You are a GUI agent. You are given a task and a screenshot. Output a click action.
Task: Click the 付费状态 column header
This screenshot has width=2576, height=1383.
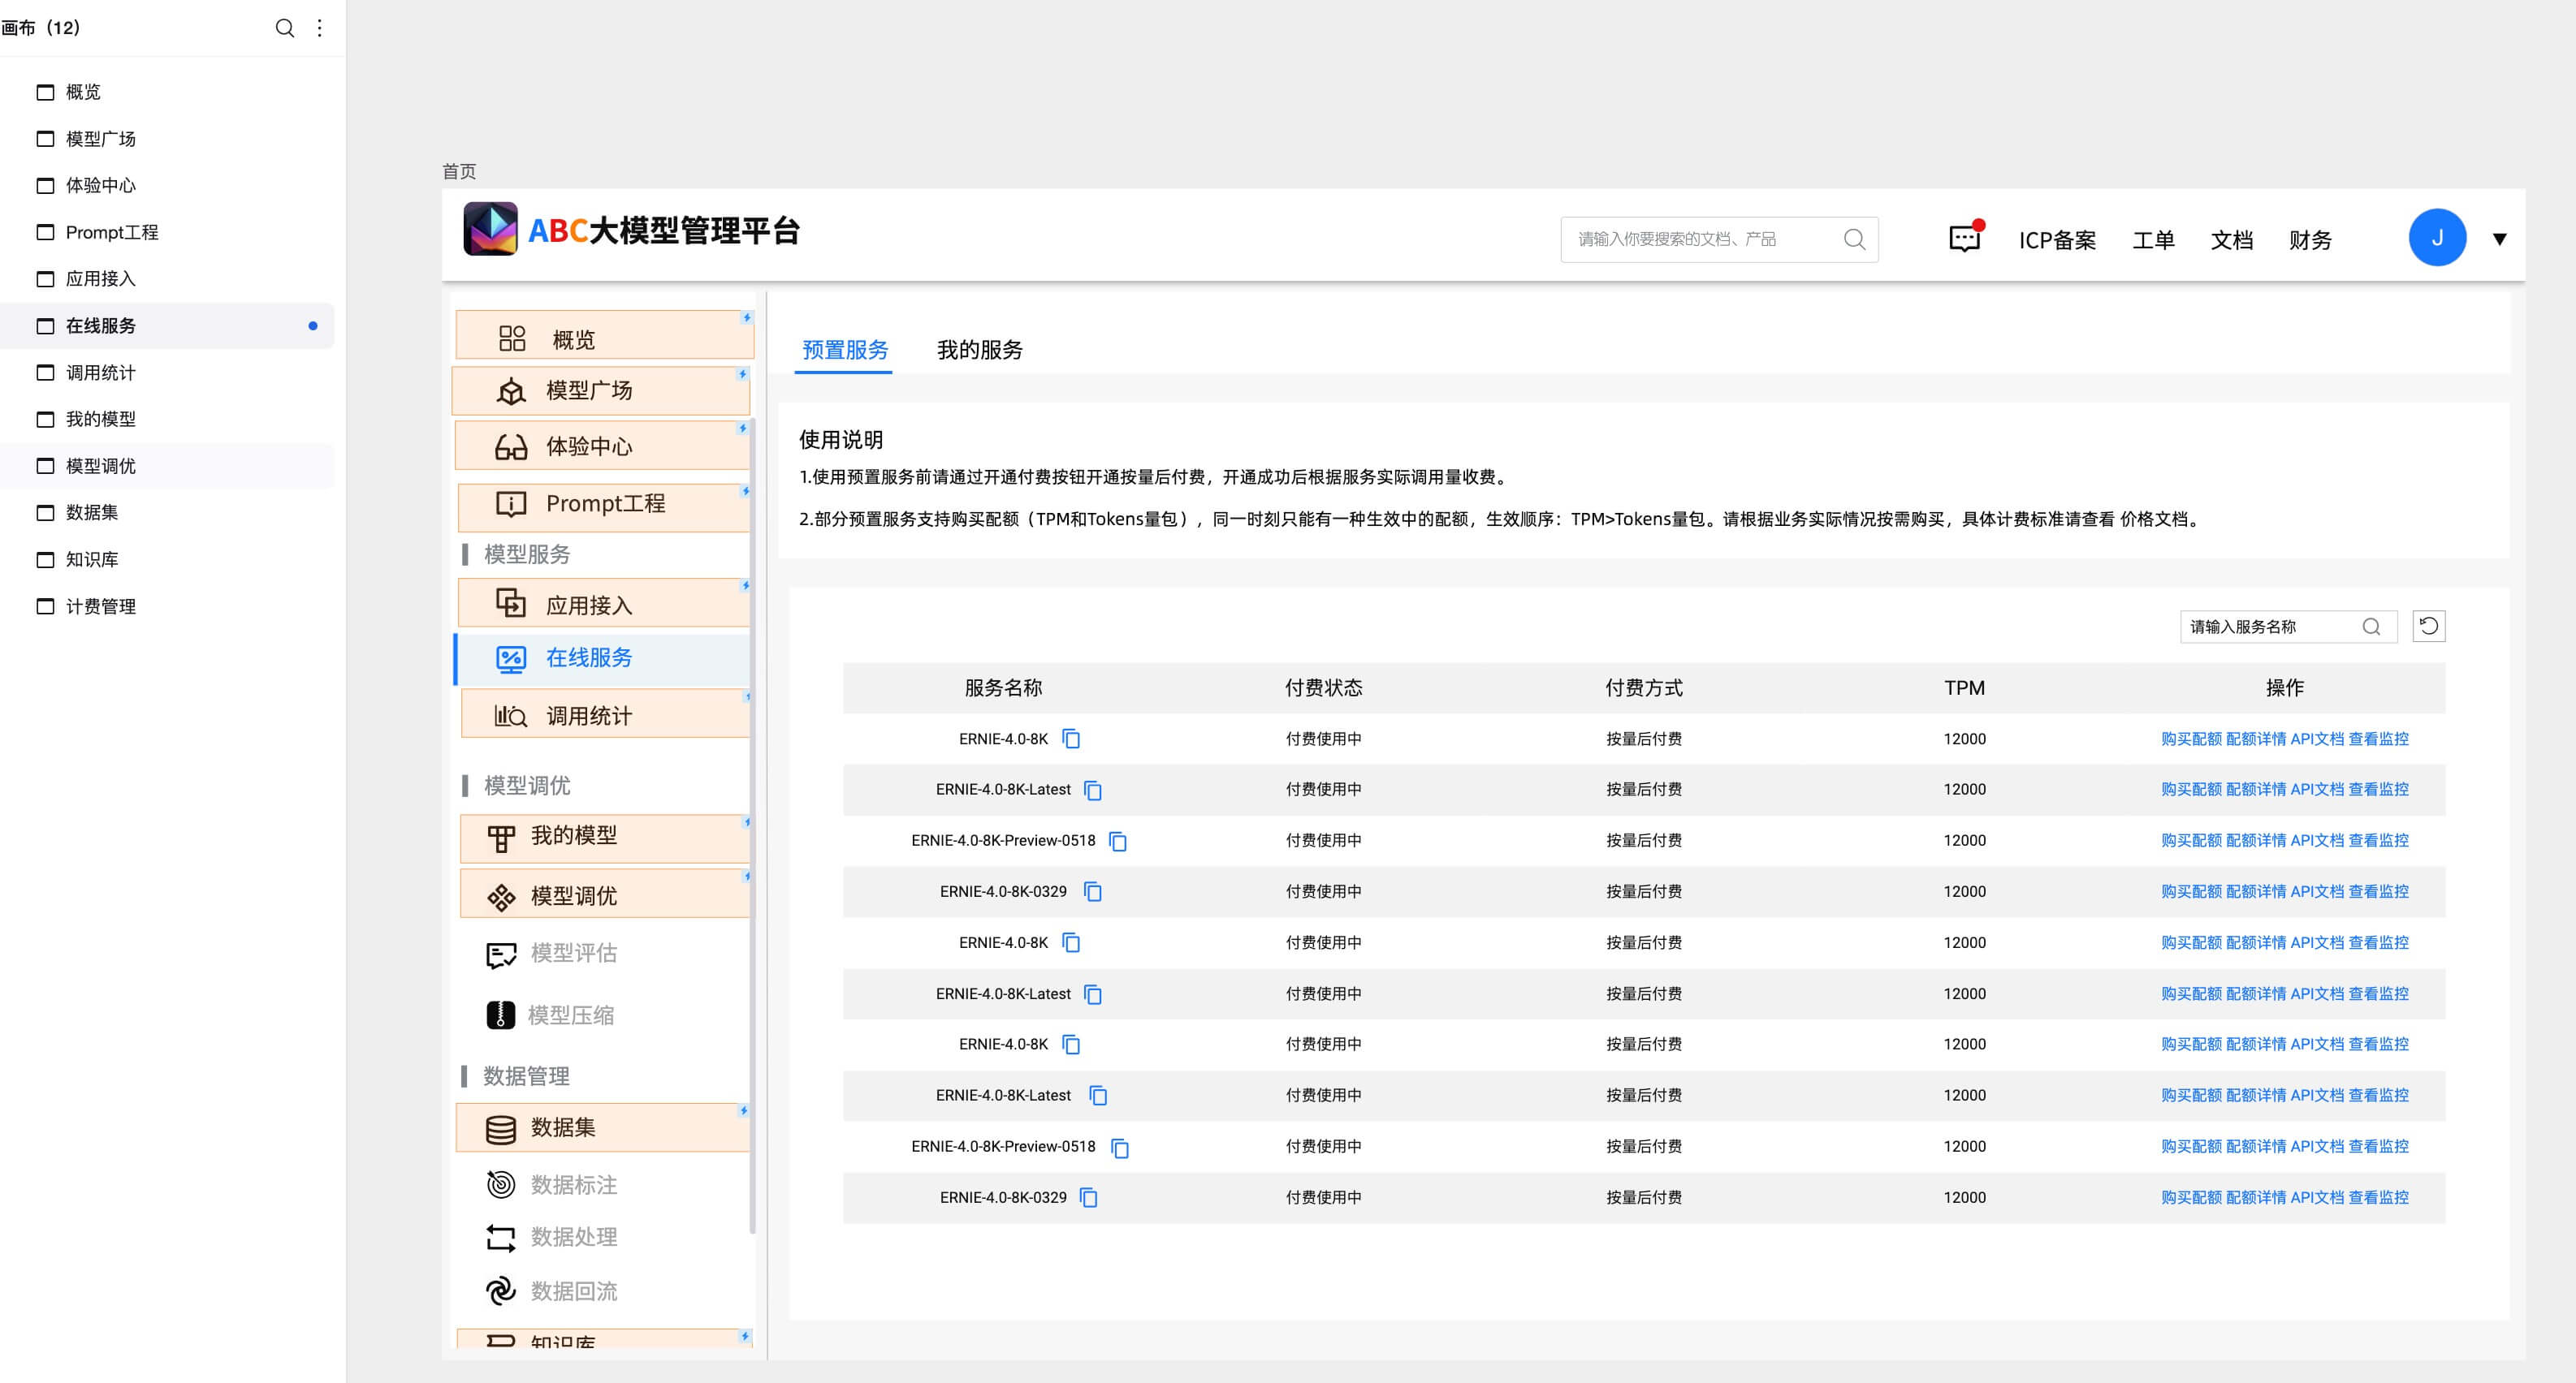(x=1323, y=687)
